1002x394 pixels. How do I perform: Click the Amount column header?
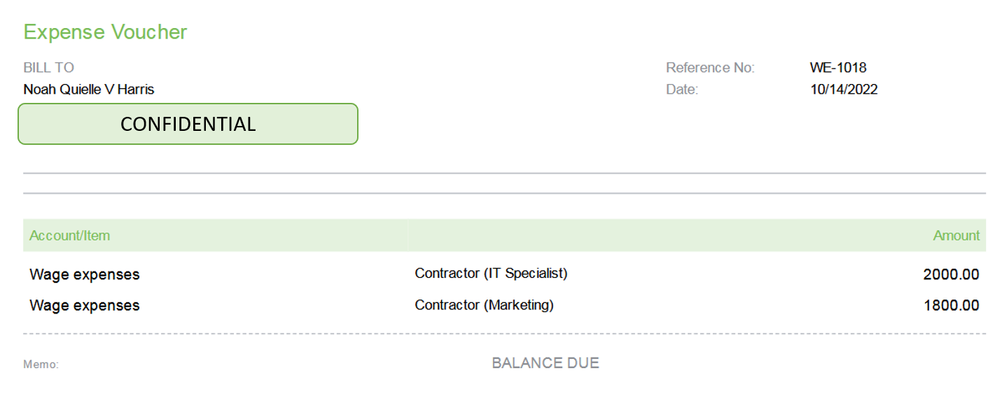[956, 236]
